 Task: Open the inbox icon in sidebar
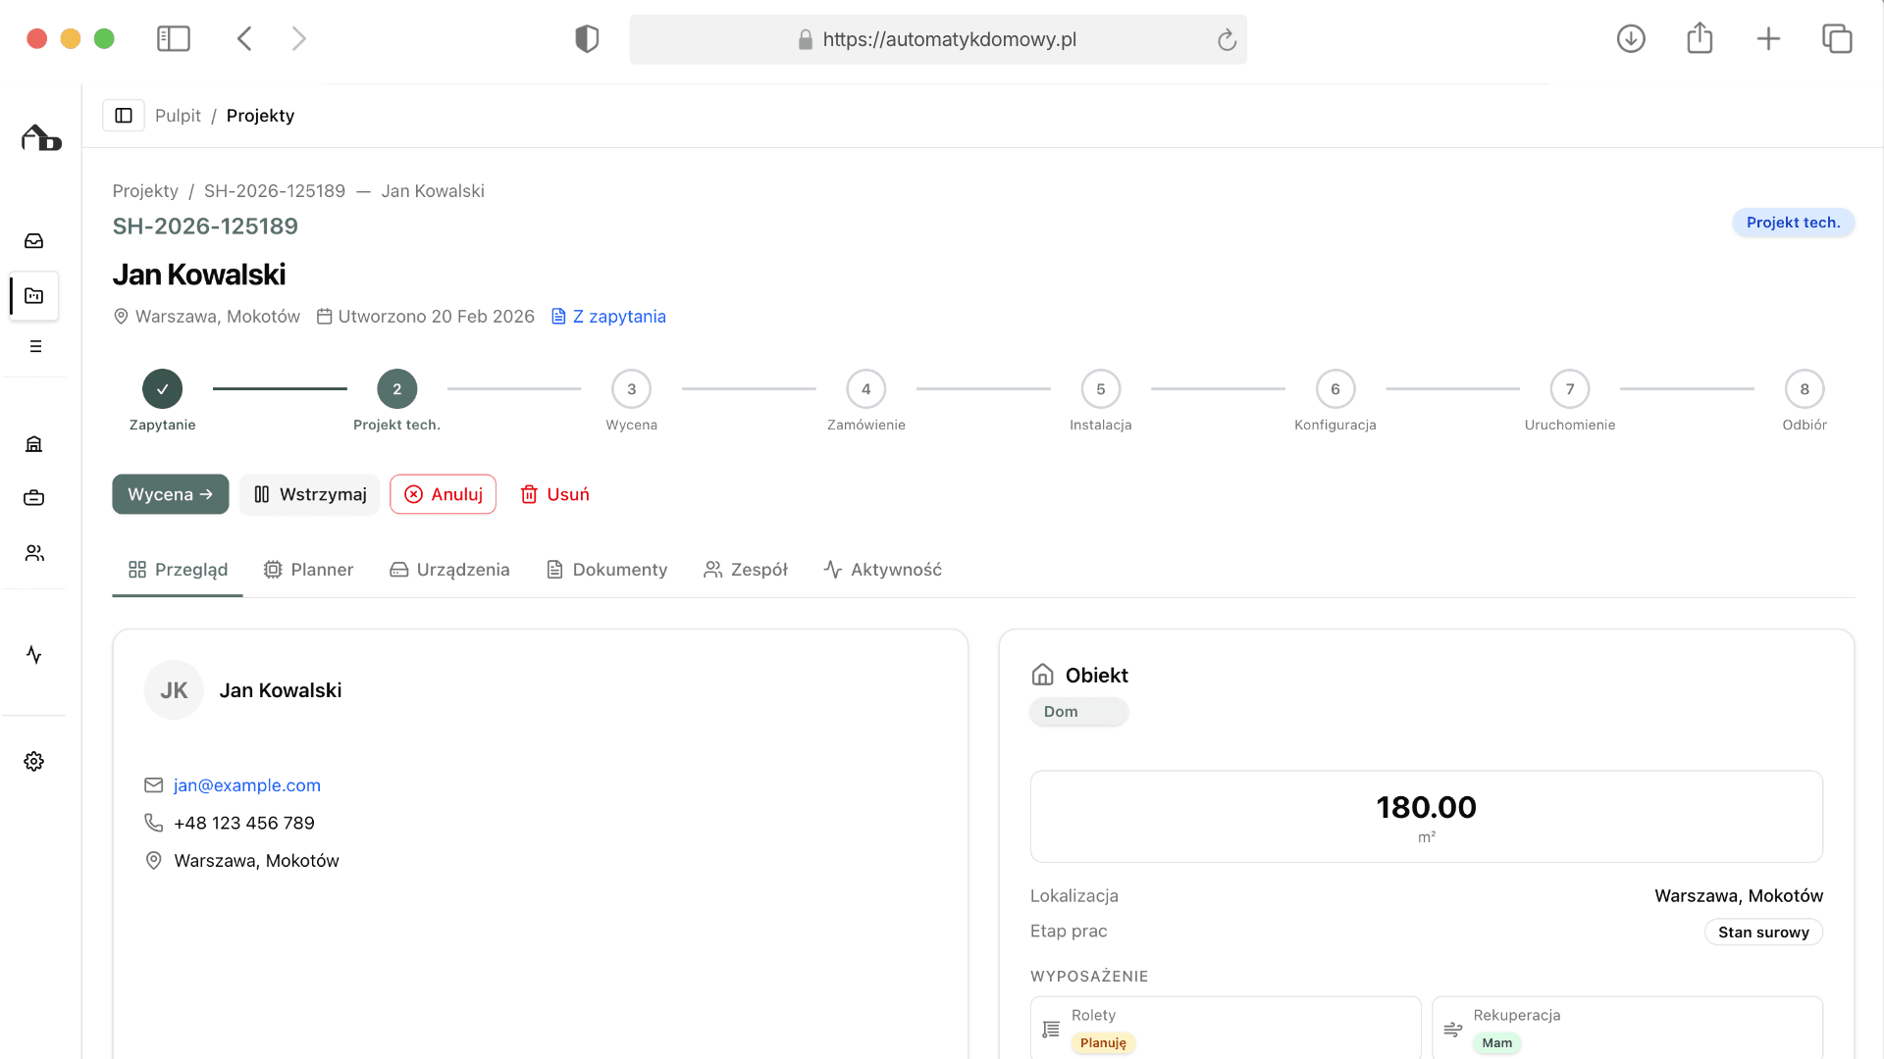click(x=34, y=241)
